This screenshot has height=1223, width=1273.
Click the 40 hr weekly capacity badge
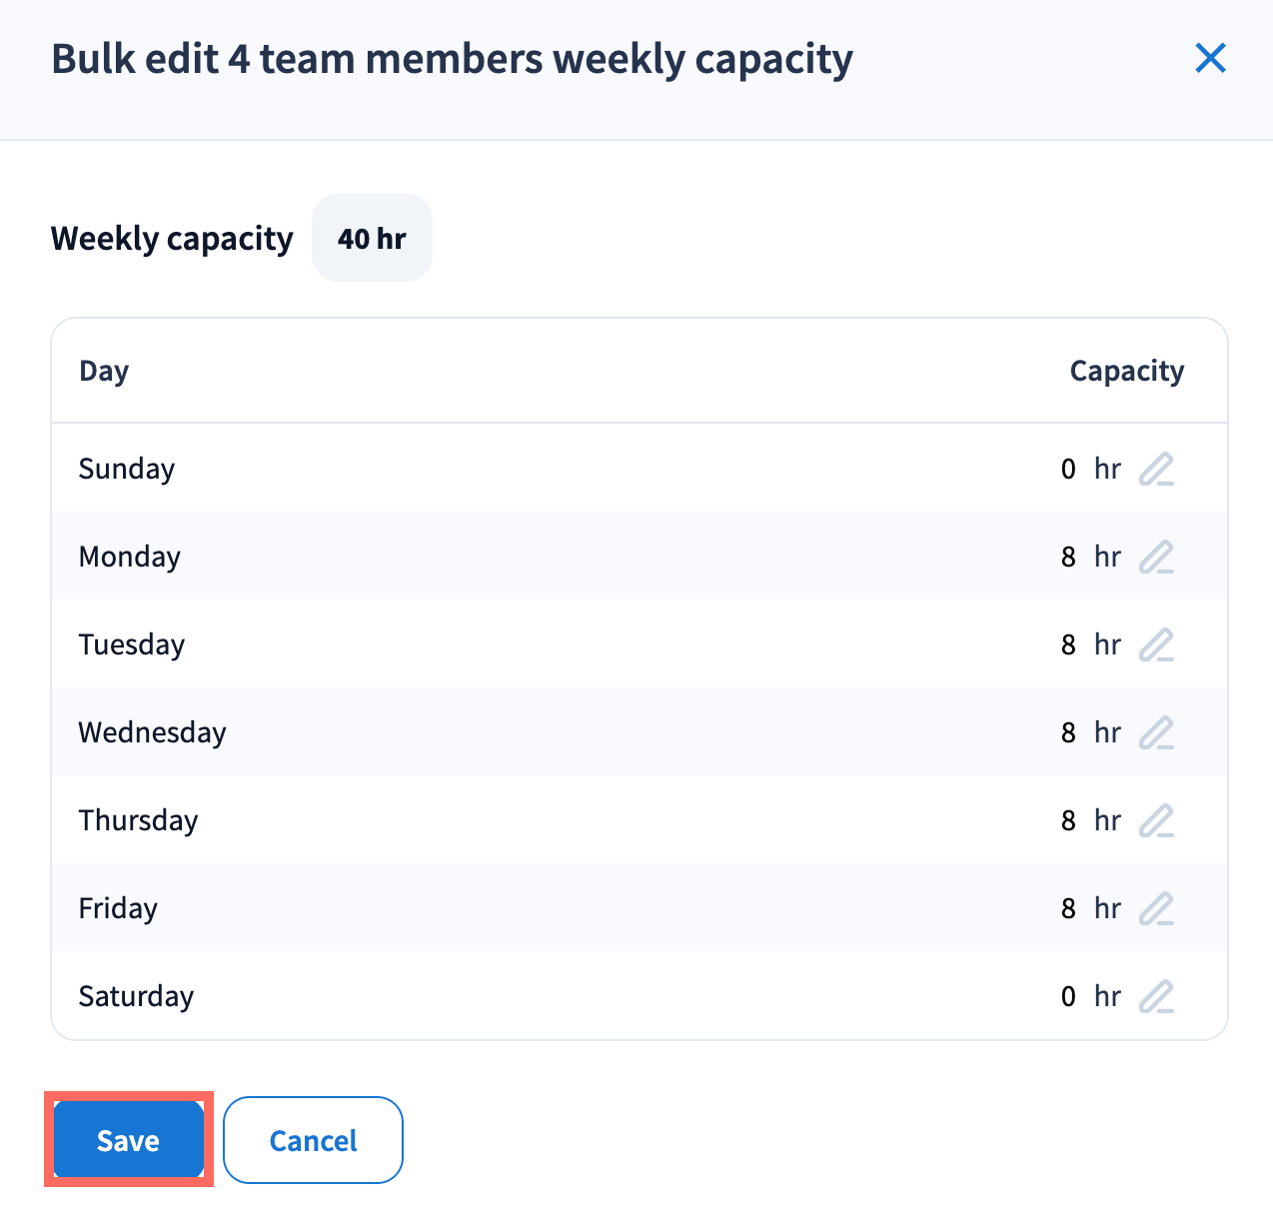click(x=372, y=239)
